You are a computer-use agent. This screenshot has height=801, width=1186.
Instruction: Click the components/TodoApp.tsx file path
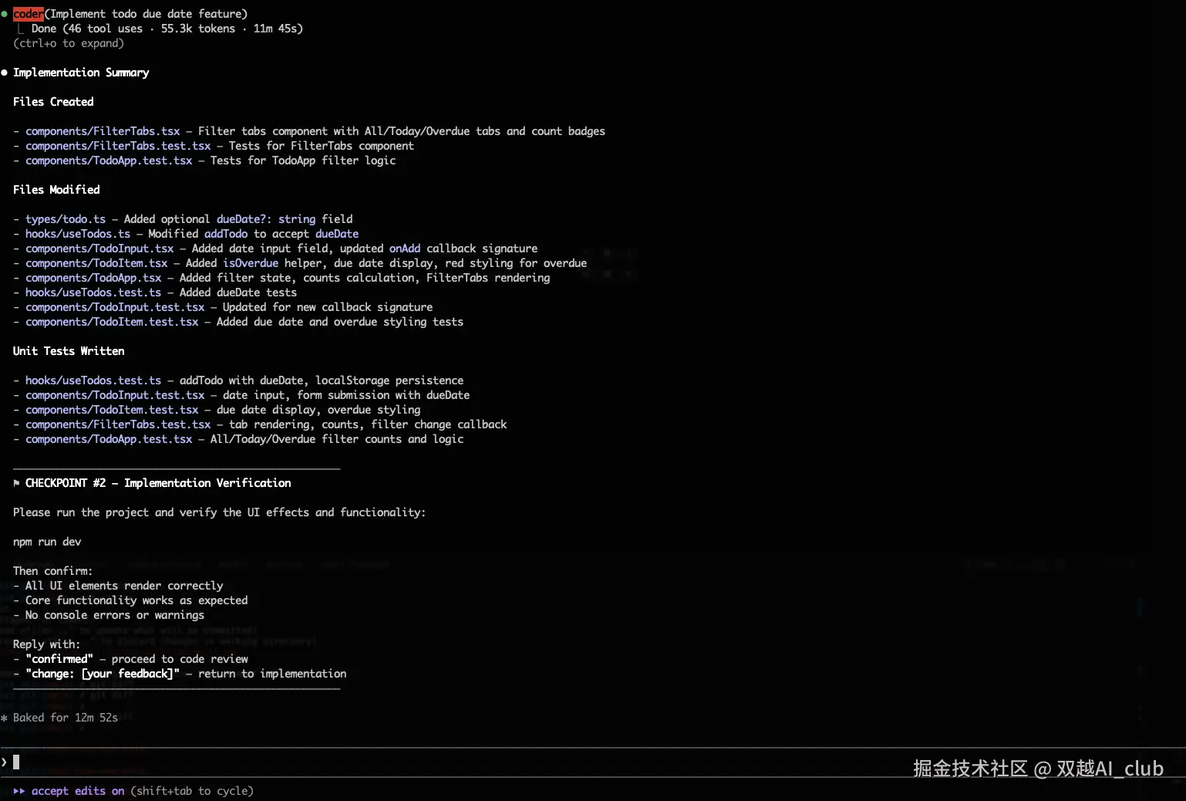tap(93, 278)
